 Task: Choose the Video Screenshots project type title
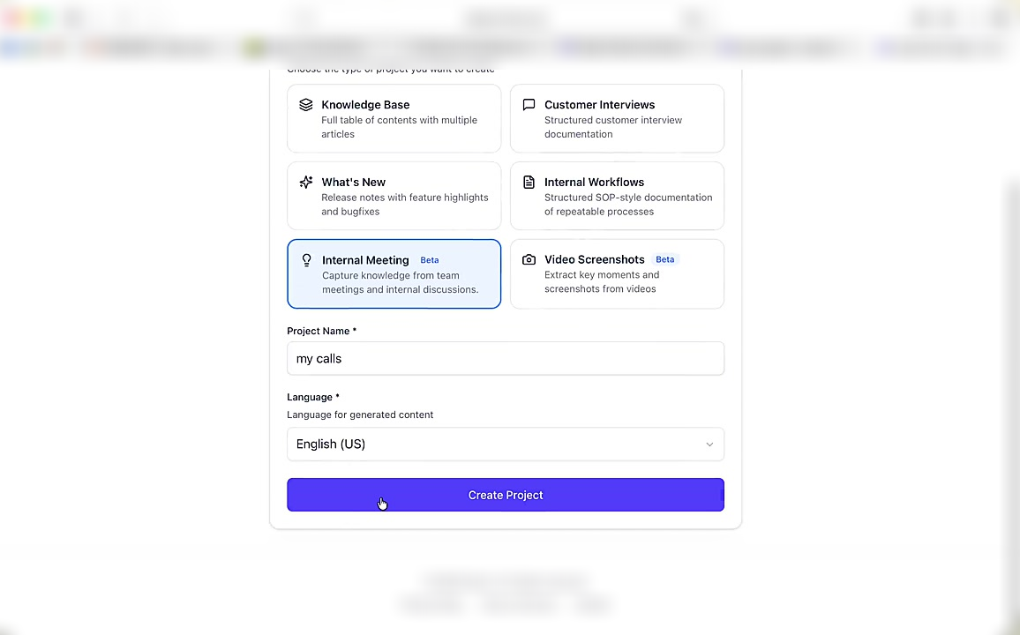(594, 259)
